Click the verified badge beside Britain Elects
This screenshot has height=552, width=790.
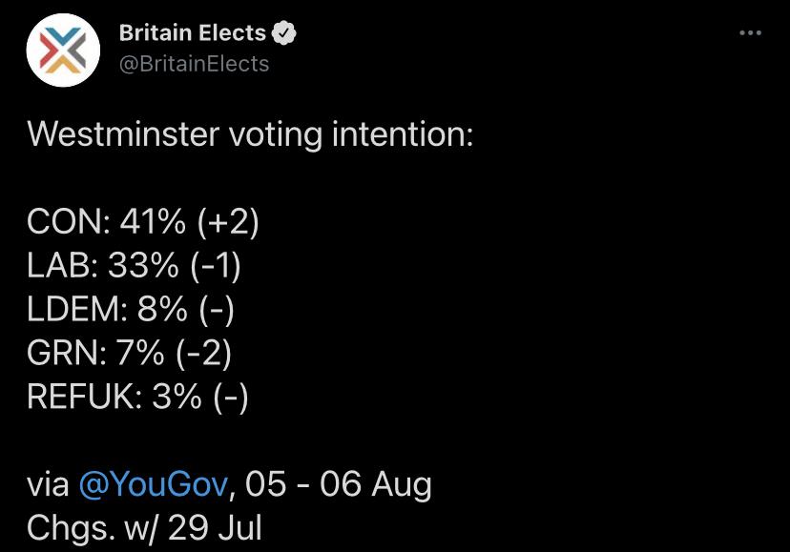284,33
